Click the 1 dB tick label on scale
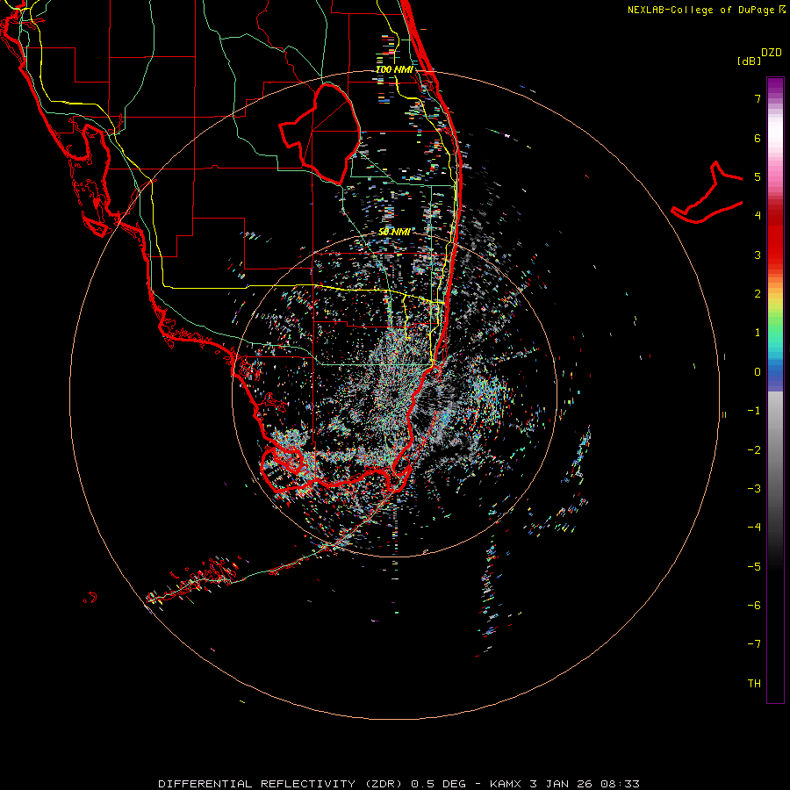The width and height of the screenshot is (790, 790). [758, 333]
